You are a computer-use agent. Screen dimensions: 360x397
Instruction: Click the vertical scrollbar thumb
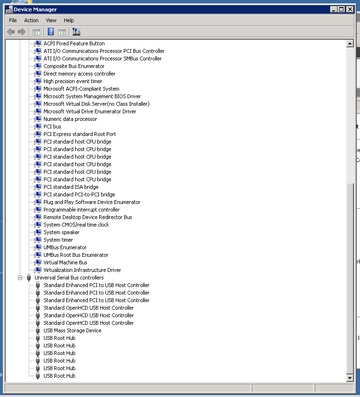click(x=350, y=279)
